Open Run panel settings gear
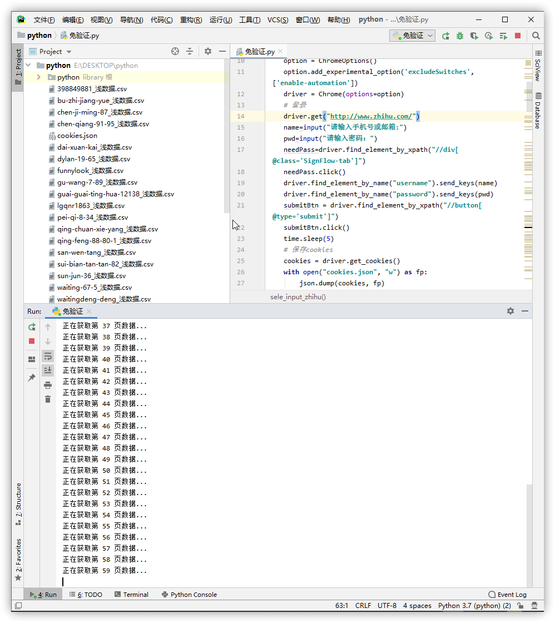 tap(511, 311)
